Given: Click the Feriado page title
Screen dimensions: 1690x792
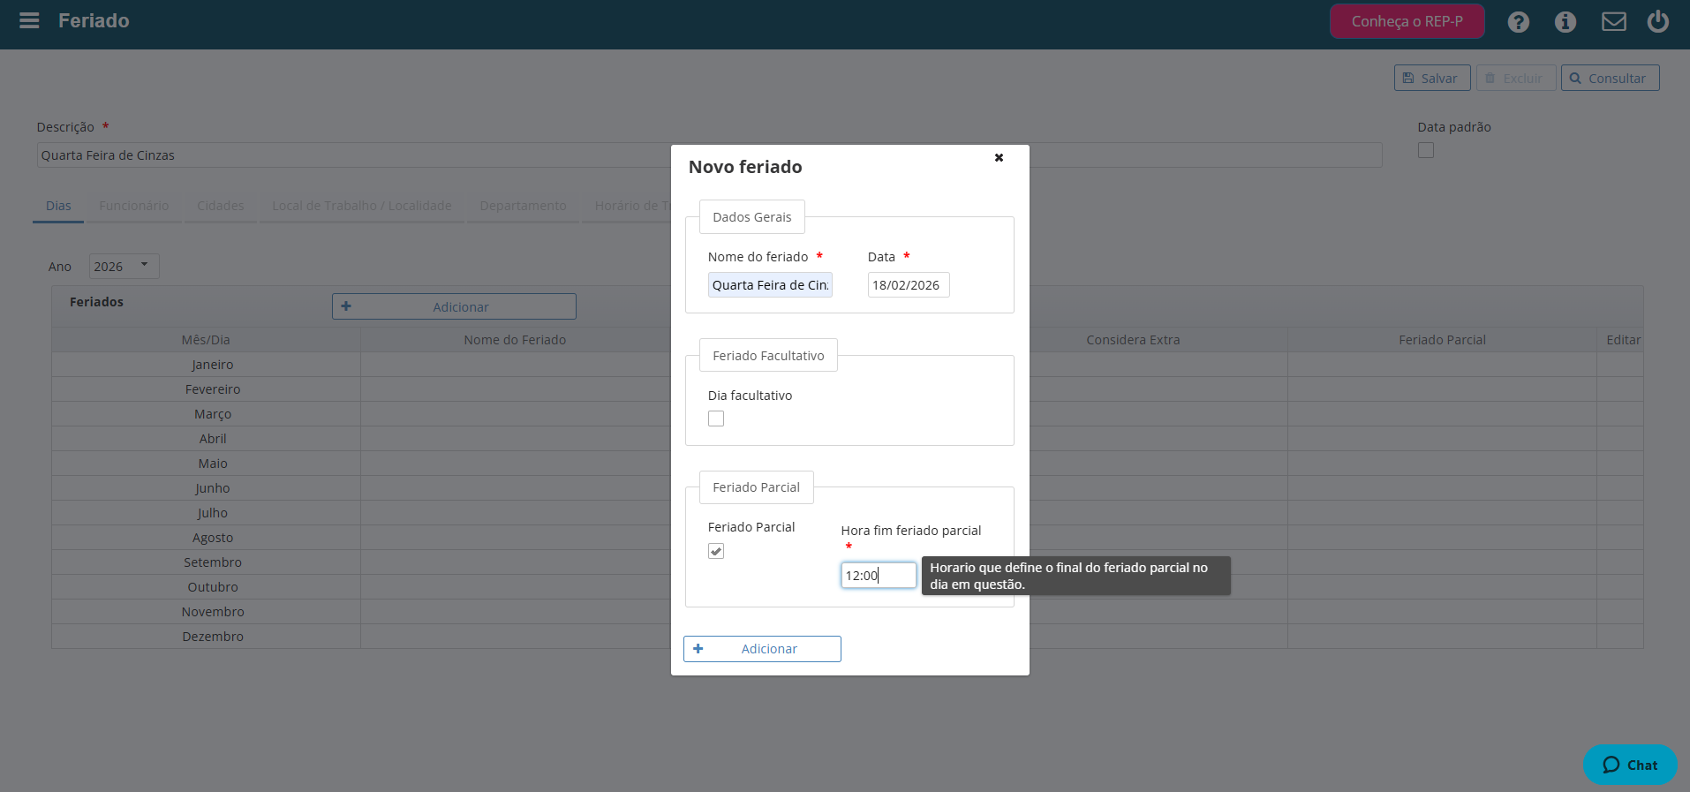Looking at the screenshot, I should pyautogui.click(x=94, y=20).
